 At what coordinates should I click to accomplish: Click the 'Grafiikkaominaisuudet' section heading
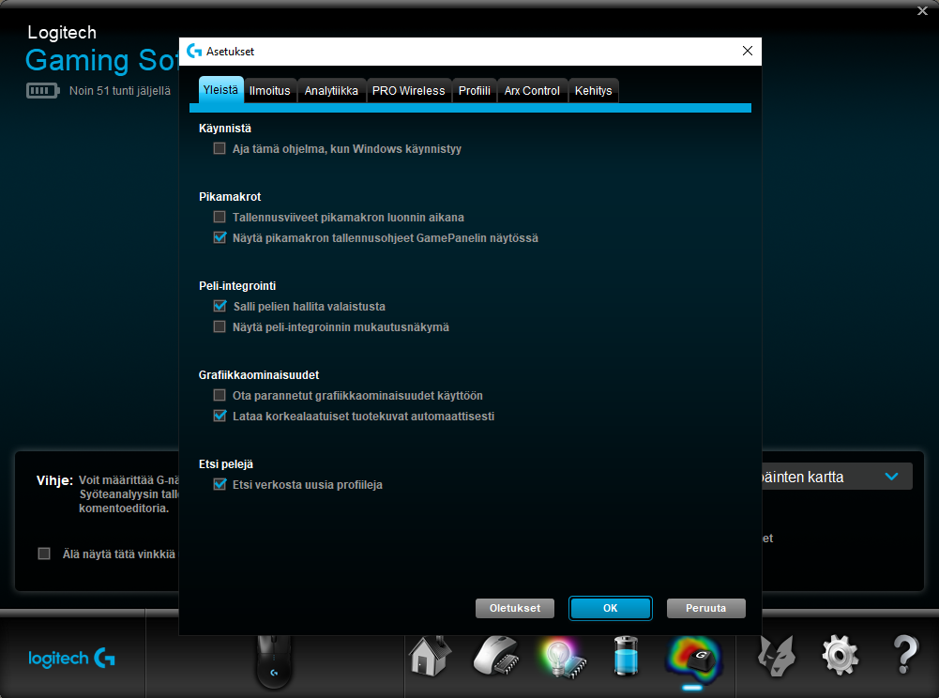[259, 375]
